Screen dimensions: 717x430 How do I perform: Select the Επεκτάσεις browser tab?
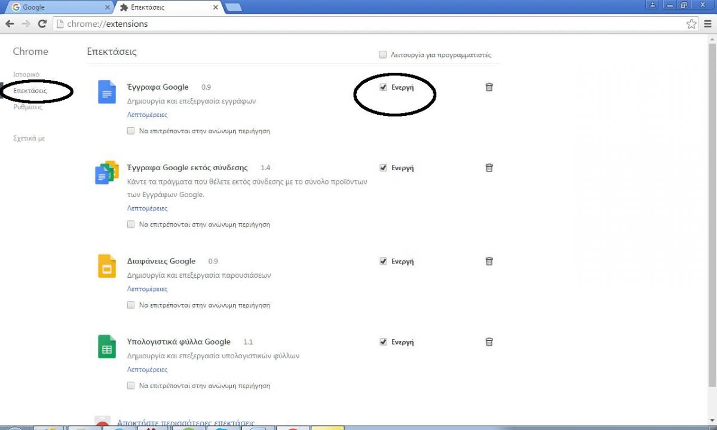[168, 8]
